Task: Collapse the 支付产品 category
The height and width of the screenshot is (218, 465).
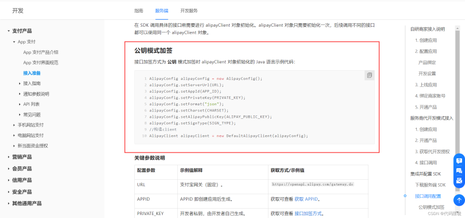Action: pyautogui.click(x=9, y=31)
